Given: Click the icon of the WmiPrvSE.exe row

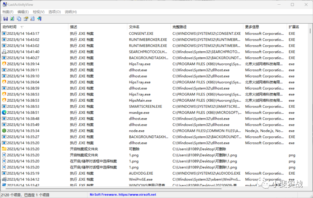Looking at the screenshot, I should tap(4, 179).
